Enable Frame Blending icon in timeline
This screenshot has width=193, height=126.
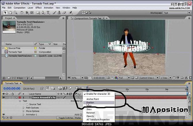65,88
